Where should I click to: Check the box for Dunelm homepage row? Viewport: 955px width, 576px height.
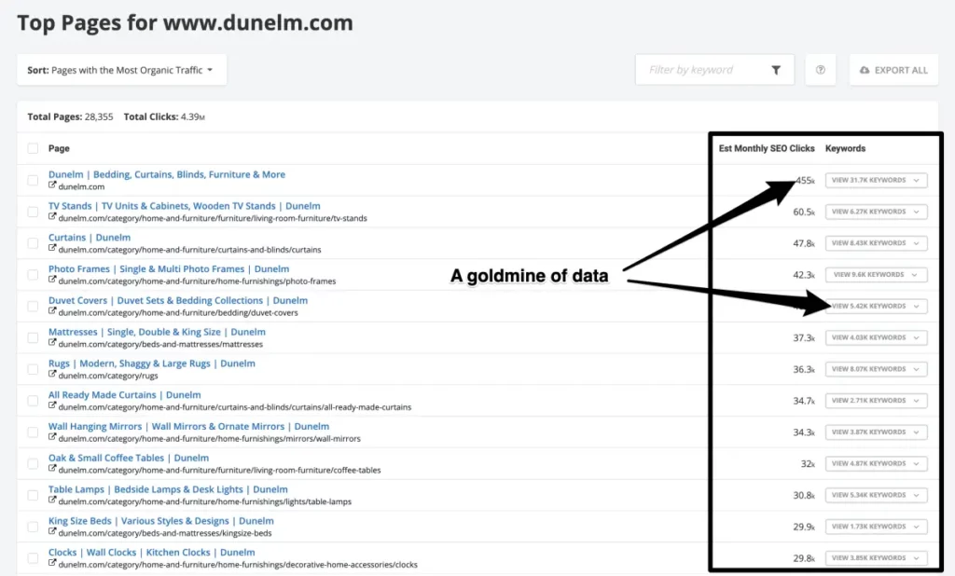tap(33, 180)
